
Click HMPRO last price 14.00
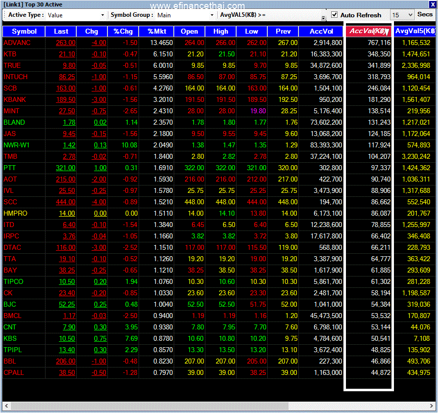click(x=67, y=213)
